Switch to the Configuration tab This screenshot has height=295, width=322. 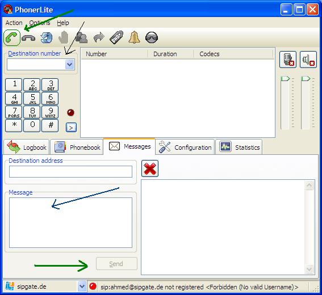pos(185,147)
